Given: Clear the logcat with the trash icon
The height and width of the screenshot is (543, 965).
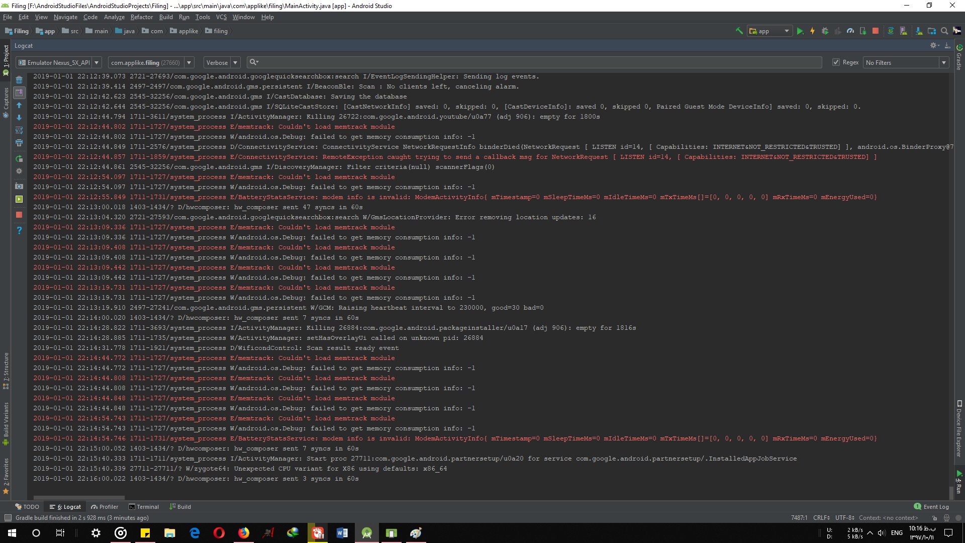Looking at the screenshot, I should (20, 80).
